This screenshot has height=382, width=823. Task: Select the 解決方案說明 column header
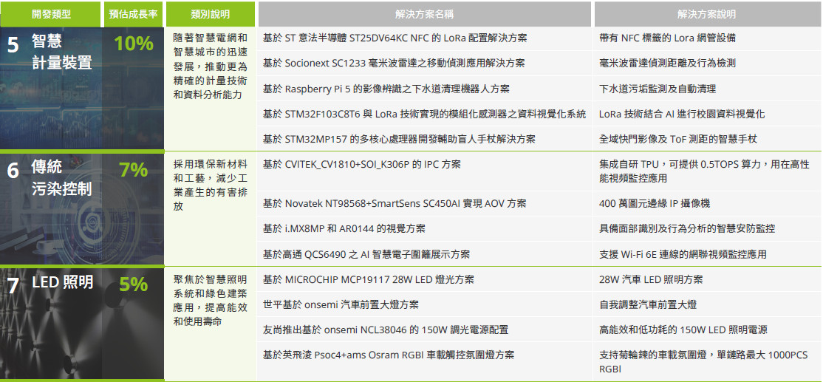pyautogui.click(x=706, y=14)
